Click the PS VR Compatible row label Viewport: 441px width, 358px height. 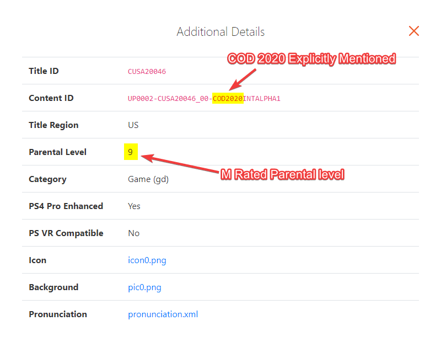tap(66, 233)
